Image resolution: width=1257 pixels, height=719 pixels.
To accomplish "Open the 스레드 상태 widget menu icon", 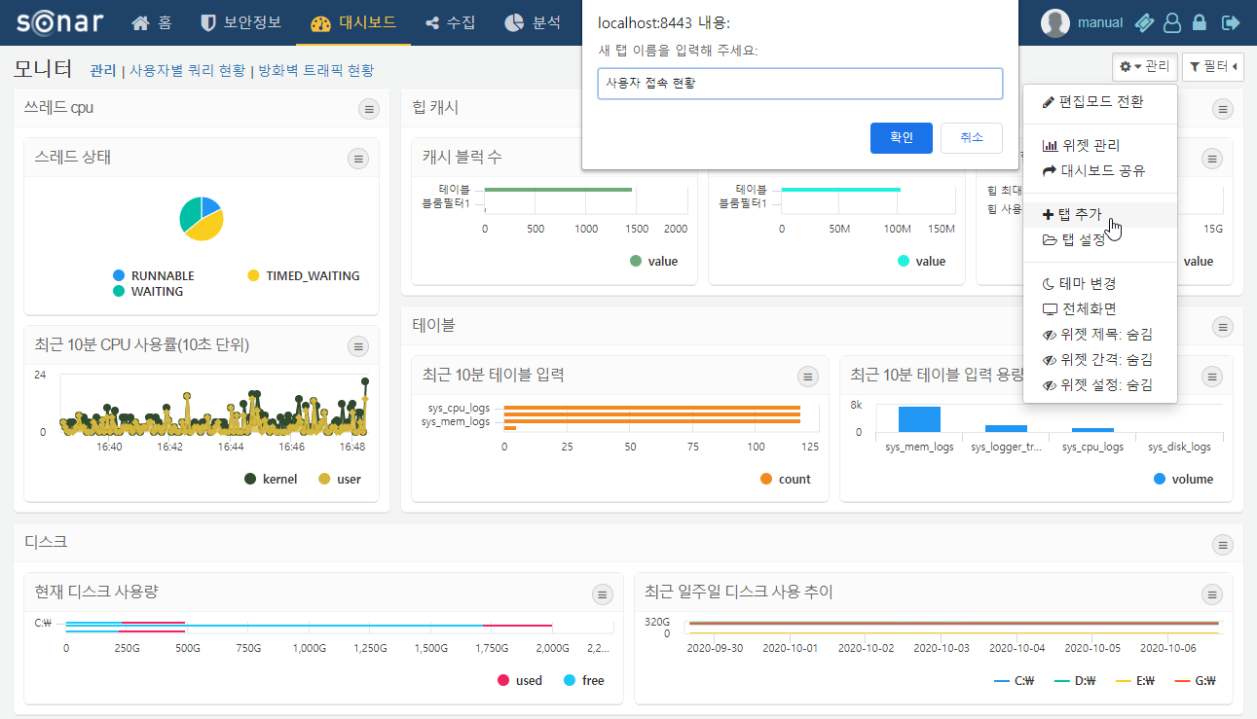I will [x=357, y=159].
